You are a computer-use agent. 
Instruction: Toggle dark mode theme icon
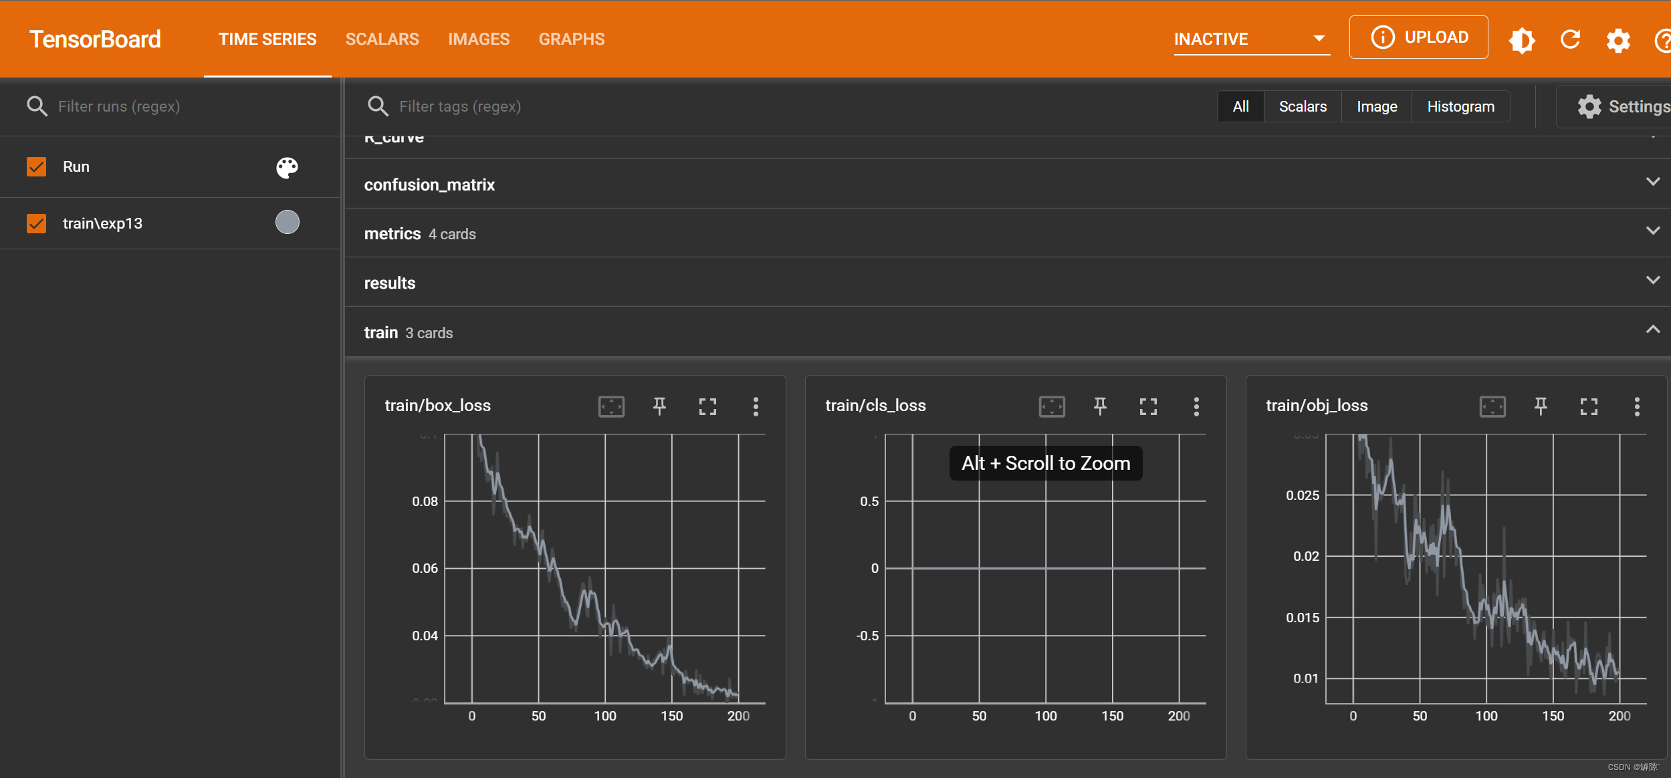(1522, 40)
